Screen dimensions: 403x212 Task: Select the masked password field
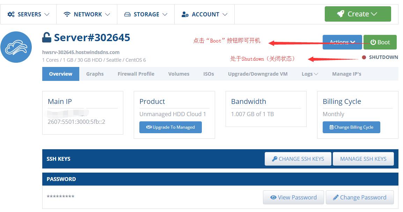coord(60,197)
